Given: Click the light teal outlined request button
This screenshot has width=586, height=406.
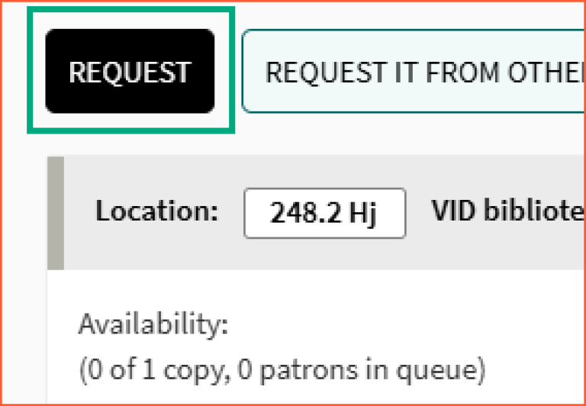Looking at the screenshot, I should coord(414,71).
